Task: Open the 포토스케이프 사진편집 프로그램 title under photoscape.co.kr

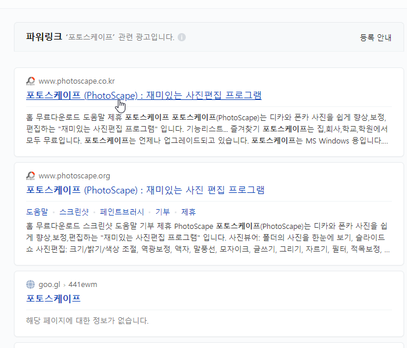Action: (x=144, y=95)
